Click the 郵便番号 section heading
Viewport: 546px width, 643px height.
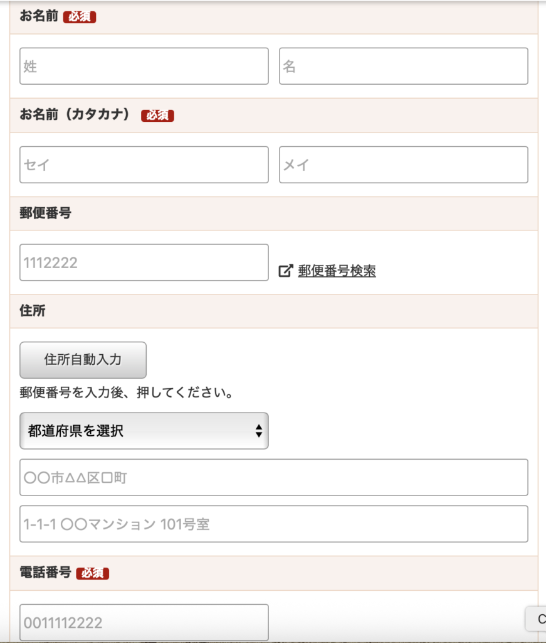45,213
